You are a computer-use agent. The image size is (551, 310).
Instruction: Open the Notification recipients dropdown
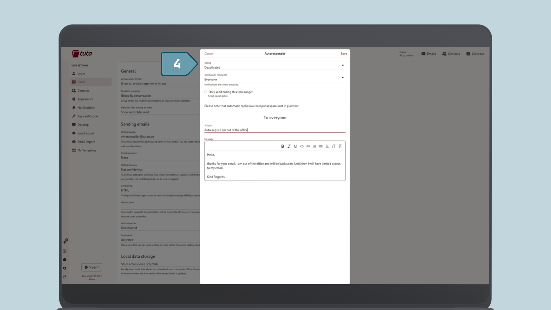click(343, 77)
